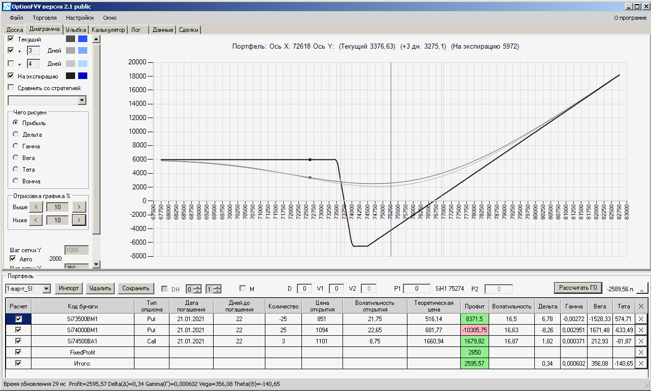The height and width of the screenshot is (391, 651).
Task: Uncheck the +3 Дней curve checkbox
Action: tap(11, 51)
